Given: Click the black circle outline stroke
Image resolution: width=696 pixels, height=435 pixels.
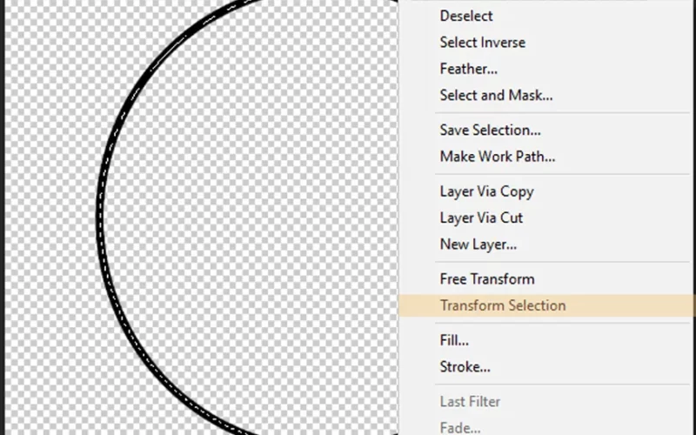Looking at the screenshot, I should tap(100, 217).
